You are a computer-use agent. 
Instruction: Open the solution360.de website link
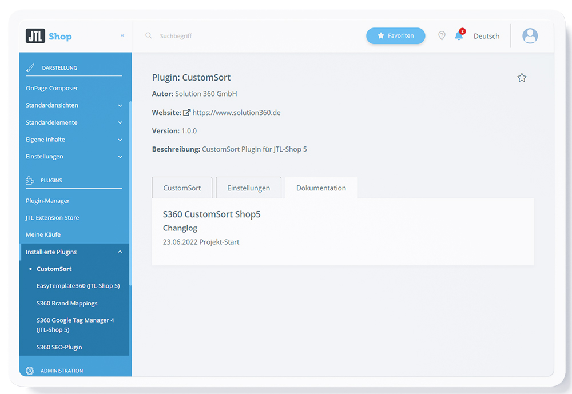pyautogui.click(x=236, y=112)
